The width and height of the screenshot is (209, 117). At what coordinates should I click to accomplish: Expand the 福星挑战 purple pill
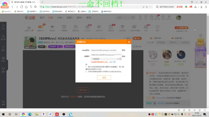(55, 47)
